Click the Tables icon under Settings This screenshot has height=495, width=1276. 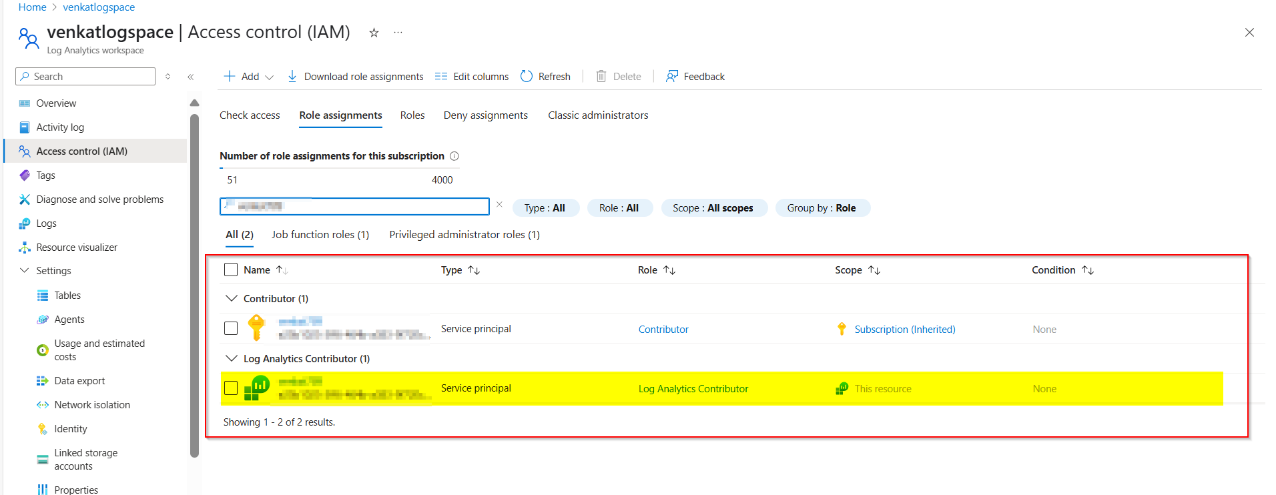(x=43, y=296)
